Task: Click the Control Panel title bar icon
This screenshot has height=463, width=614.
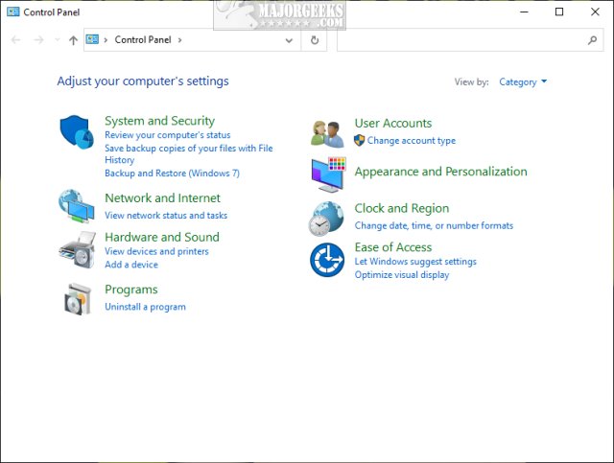Action: coord(12,12)
